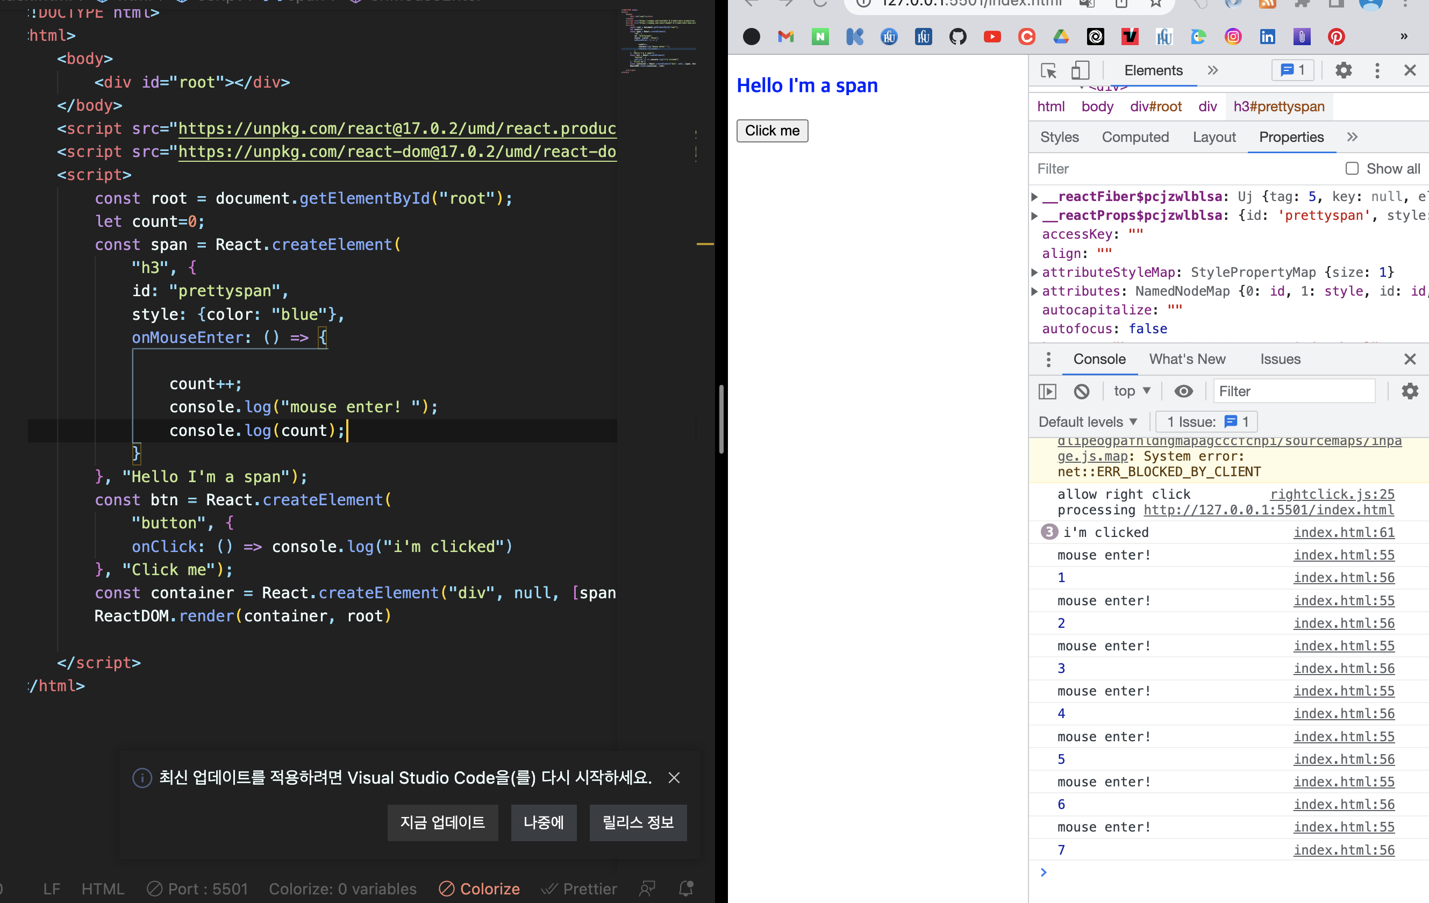The height and width of the screenshot is (903, 1429).
Task: Switch to the Computed tab
Action: [1135, 137]
